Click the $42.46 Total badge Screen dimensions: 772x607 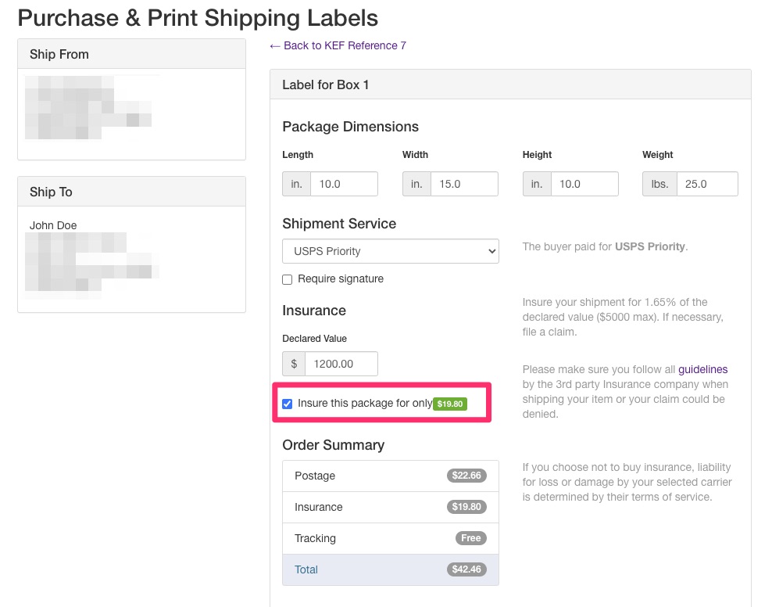coord(466,569)
